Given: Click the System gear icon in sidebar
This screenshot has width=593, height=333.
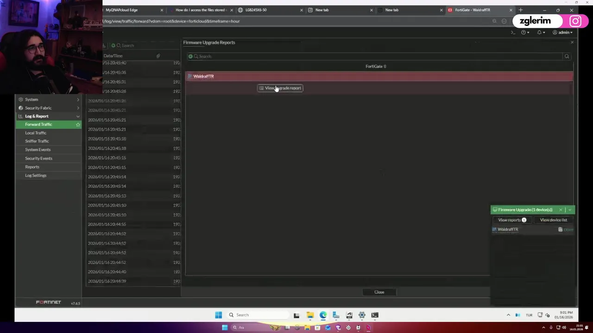Looking at the screenshot, I should tap(20, 99).
